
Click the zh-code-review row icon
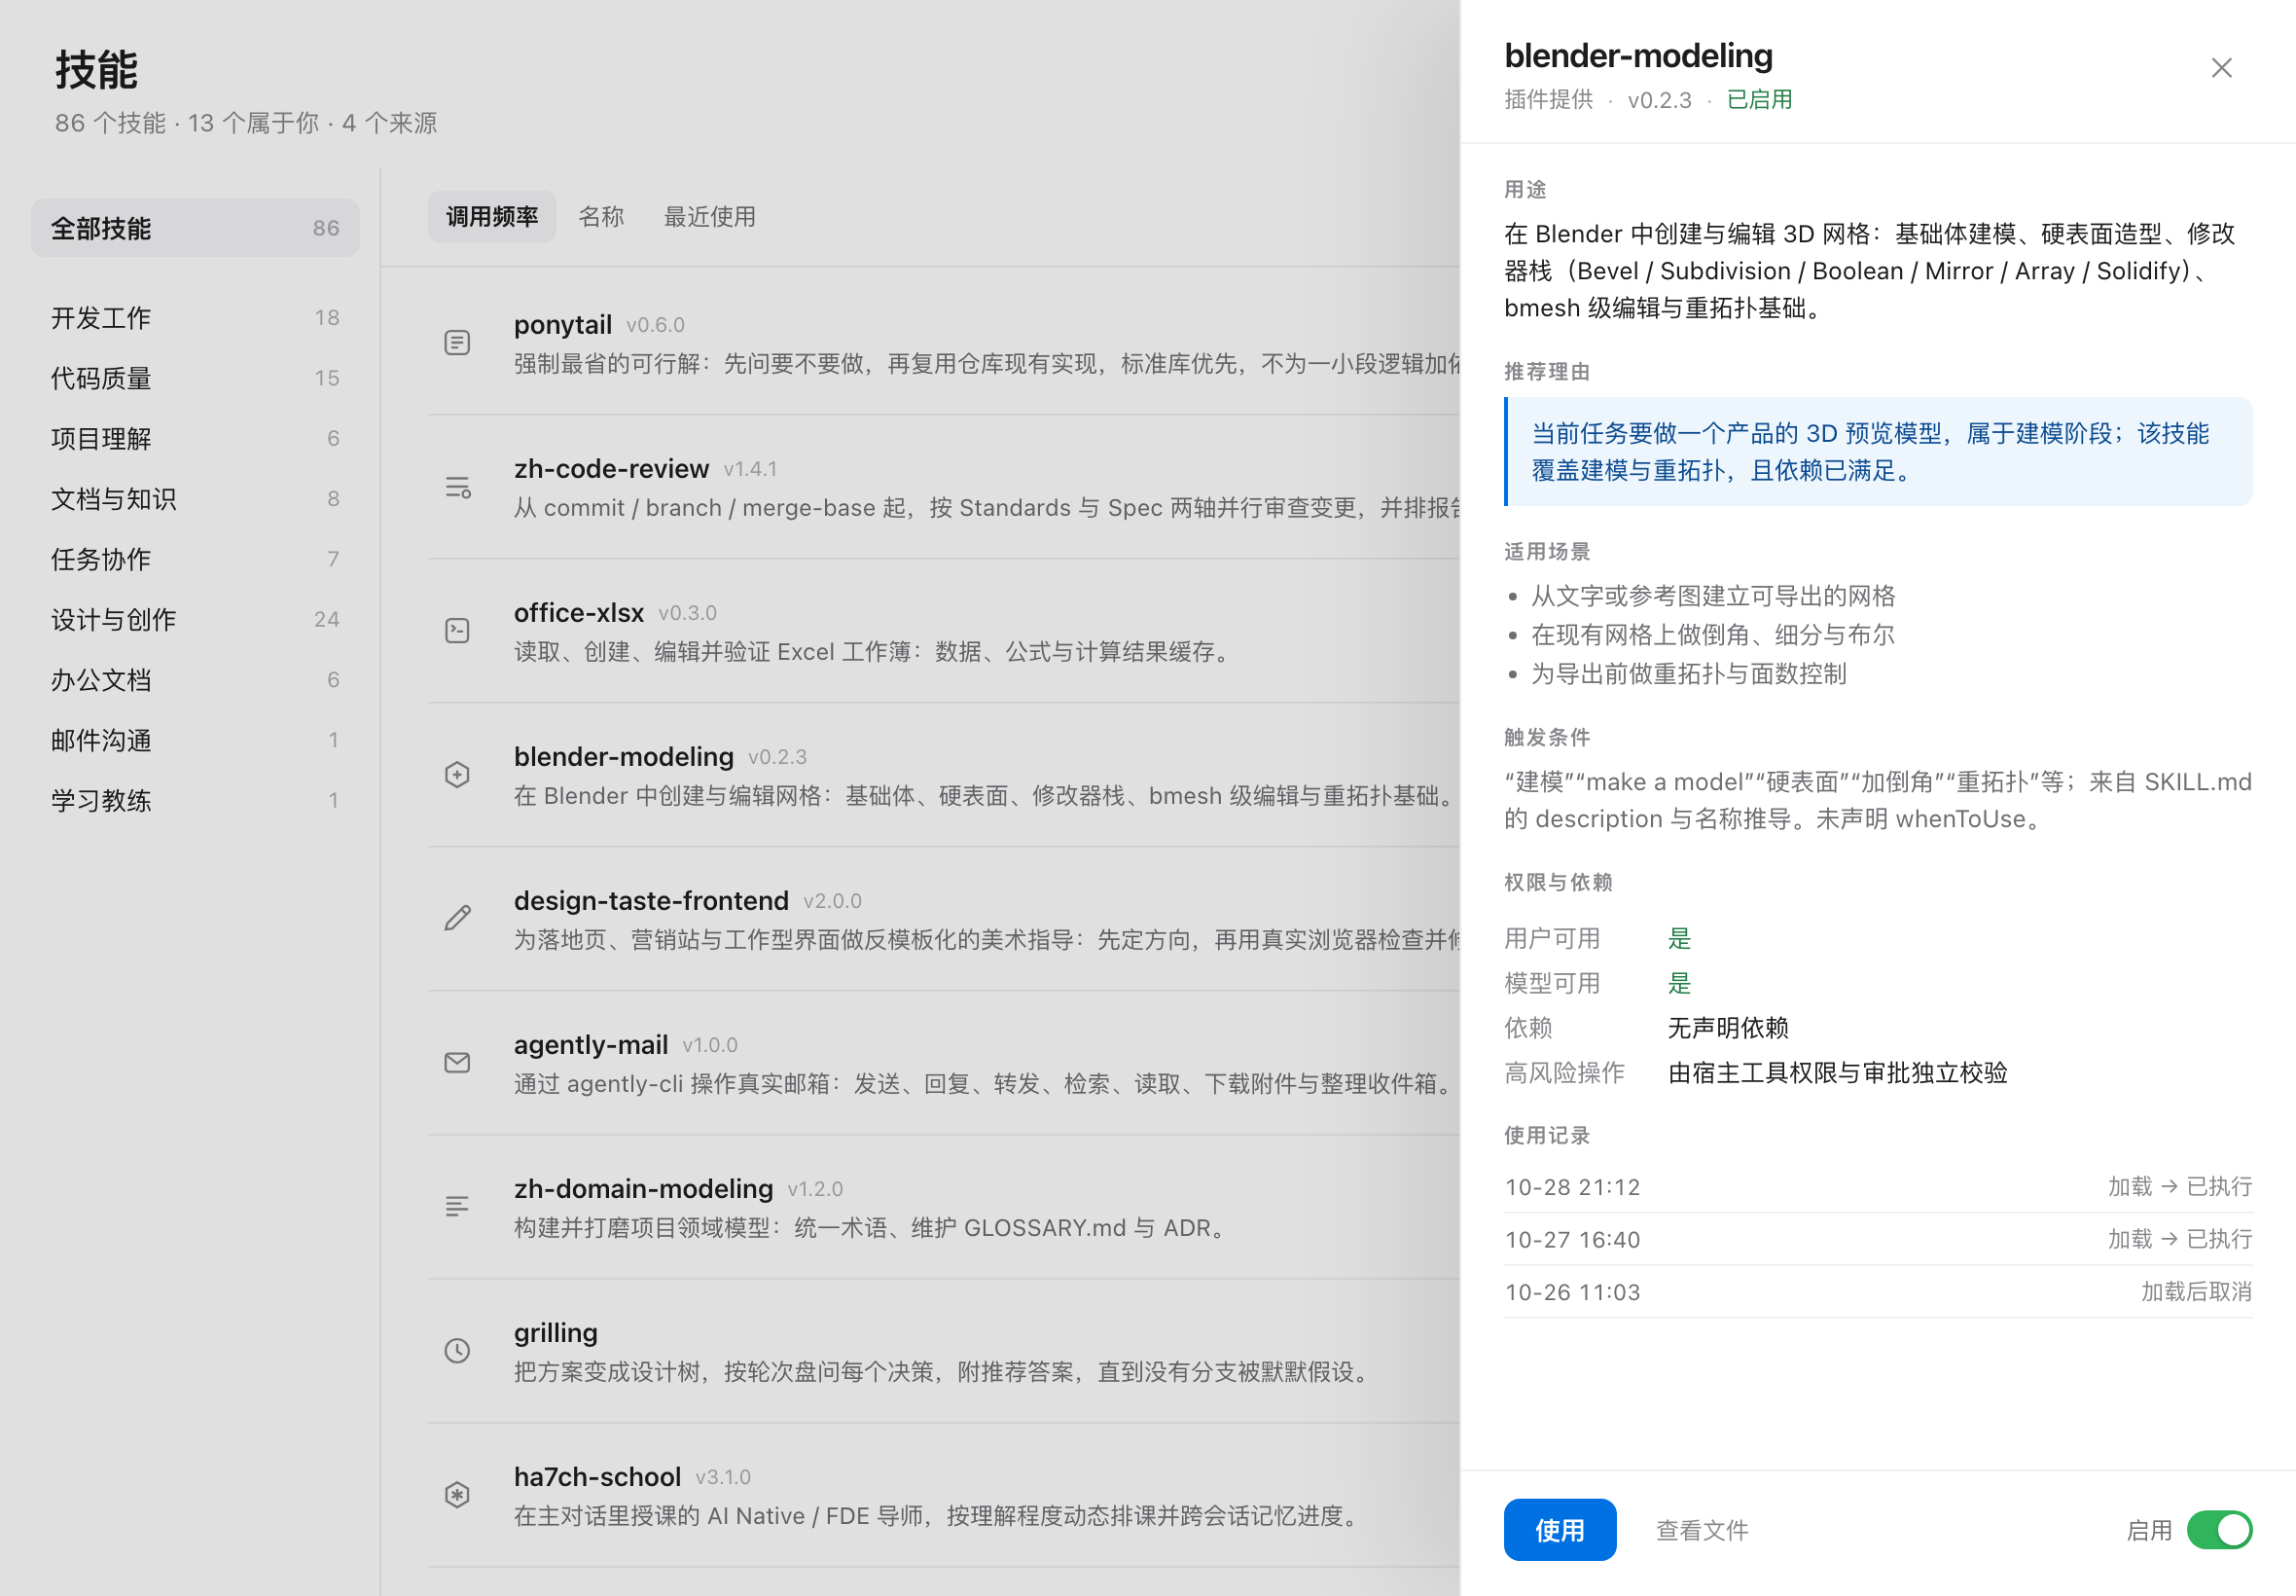(457, 487)
